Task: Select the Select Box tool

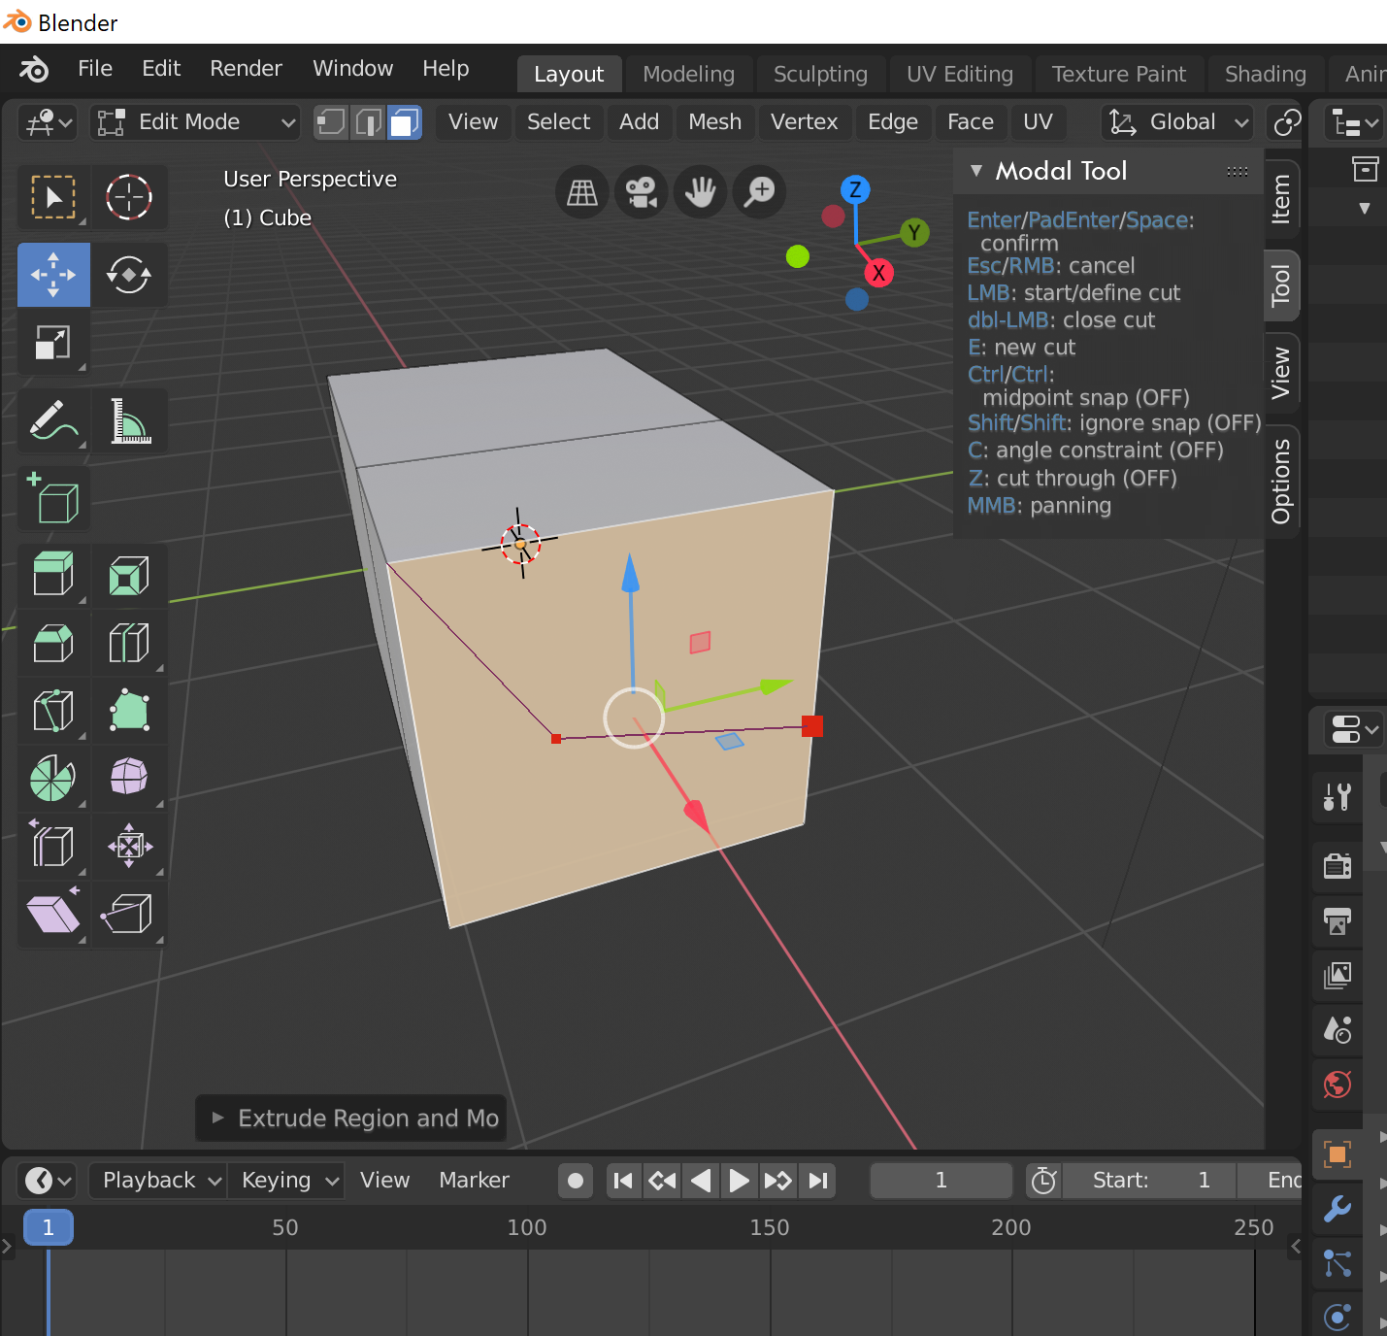Action: (53, 197)
